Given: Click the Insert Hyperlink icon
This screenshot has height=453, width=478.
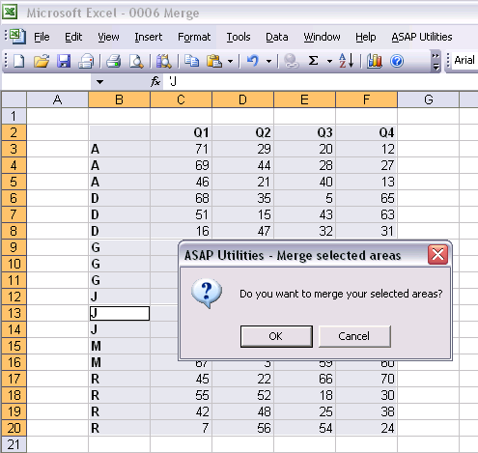Looking at the screenshot, I should (292, 61).
